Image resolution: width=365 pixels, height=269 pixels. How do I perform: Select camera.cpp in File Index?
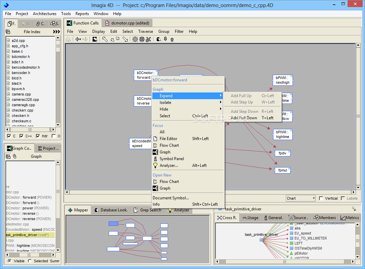tap(21, 94)
